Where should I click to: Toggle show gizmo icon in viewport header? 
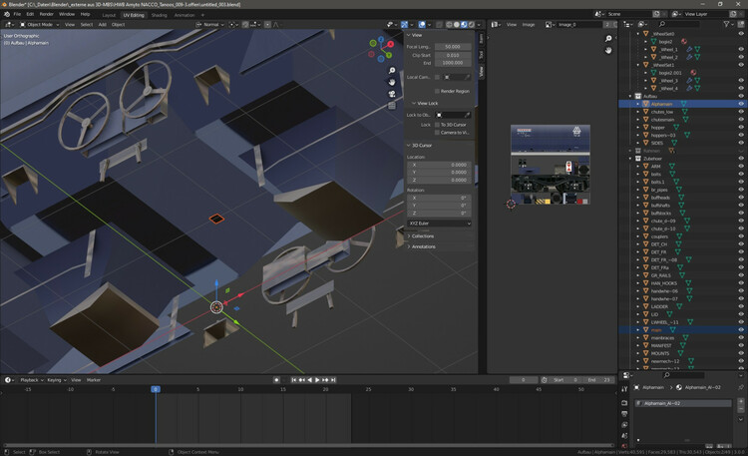click(405, 24)
